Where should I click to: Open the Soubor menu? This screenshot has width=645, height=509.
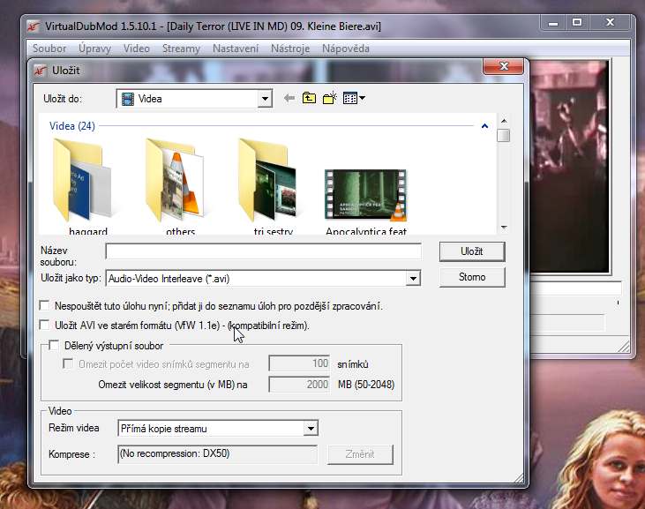click(49, 49)
